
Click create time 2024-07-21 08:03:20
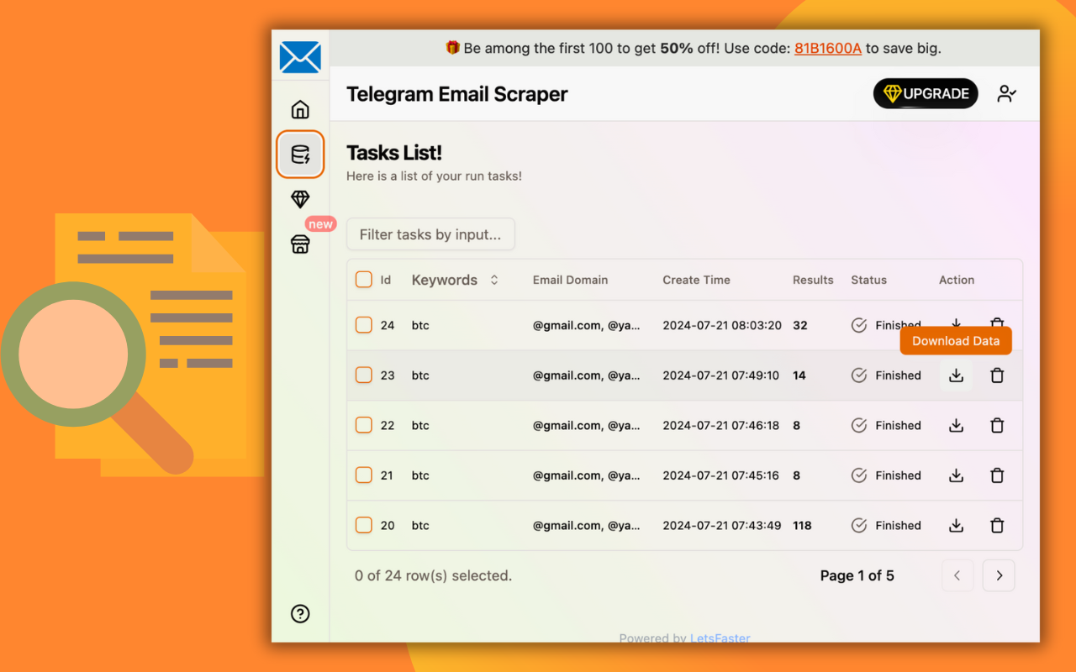tap(722, 325)
